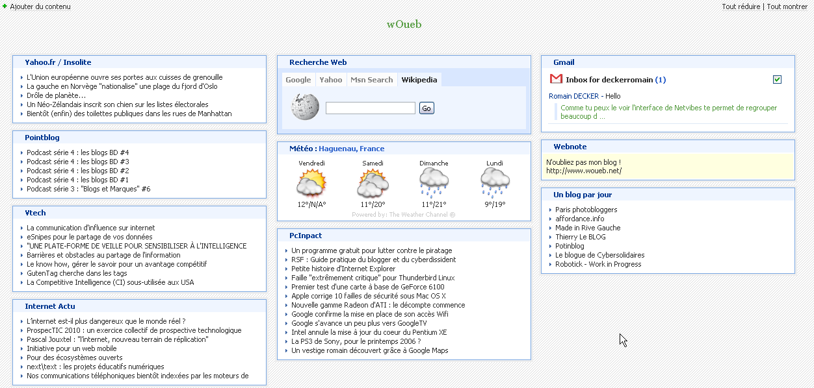Open Paris photobloggers blog link
Screen dimensions: 814x388
586,210
